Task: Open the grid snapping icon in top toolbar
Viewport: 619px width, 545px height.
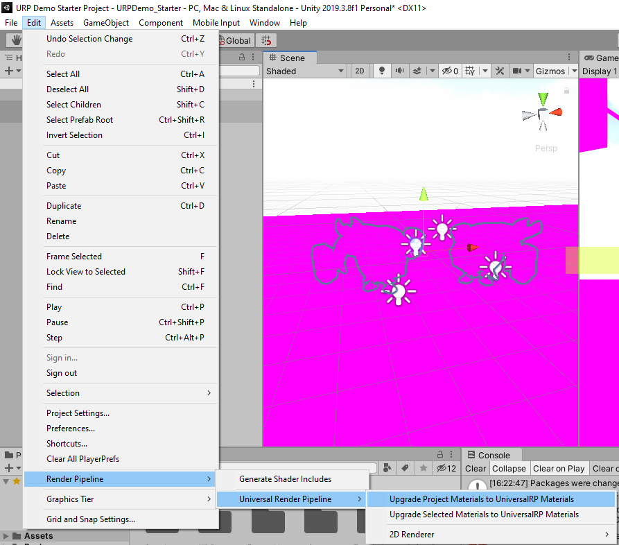Action: pos(266,41)
